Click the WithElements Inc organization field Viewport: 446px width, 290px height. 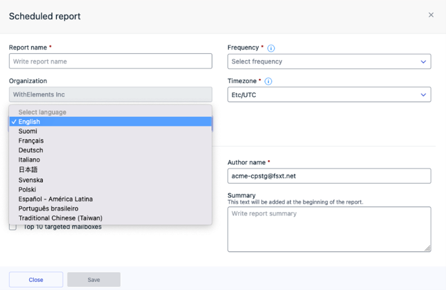click(110, 94)
